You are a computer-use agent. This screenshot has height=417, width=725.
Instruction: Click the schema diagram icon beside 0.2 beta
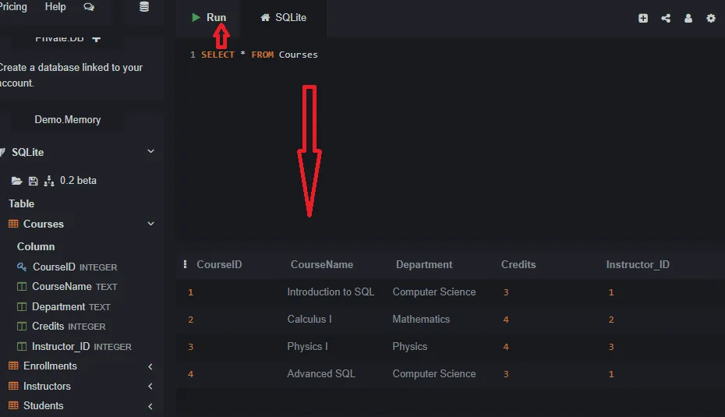coord(49,181)
